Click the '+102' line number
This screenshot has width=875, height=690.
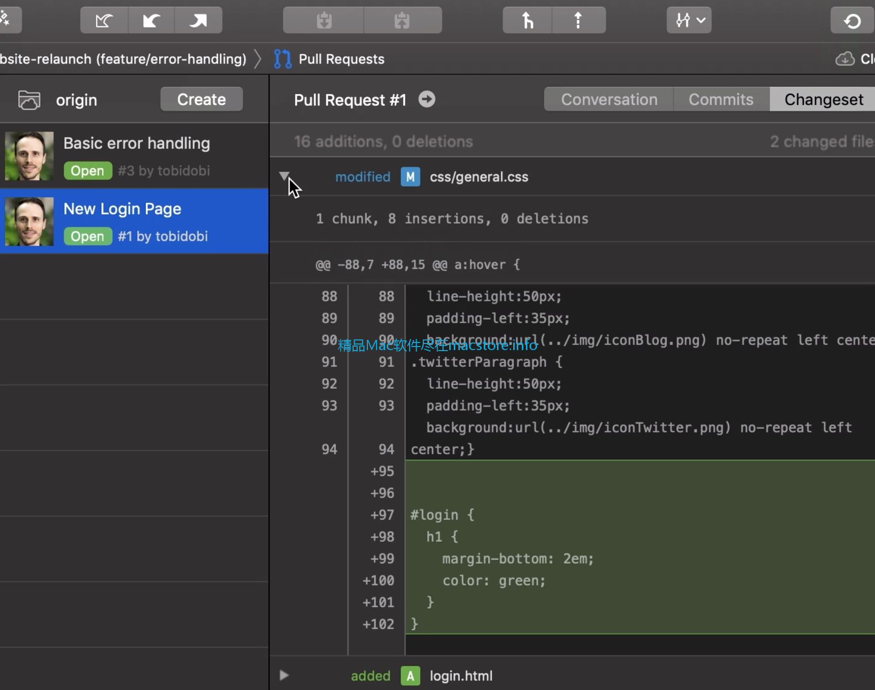coord(378,624)
